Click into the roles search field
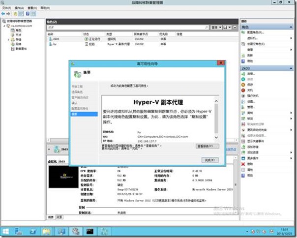Image resolution: width=297 pixels, height=238 pixels. (x=127, y=28)
